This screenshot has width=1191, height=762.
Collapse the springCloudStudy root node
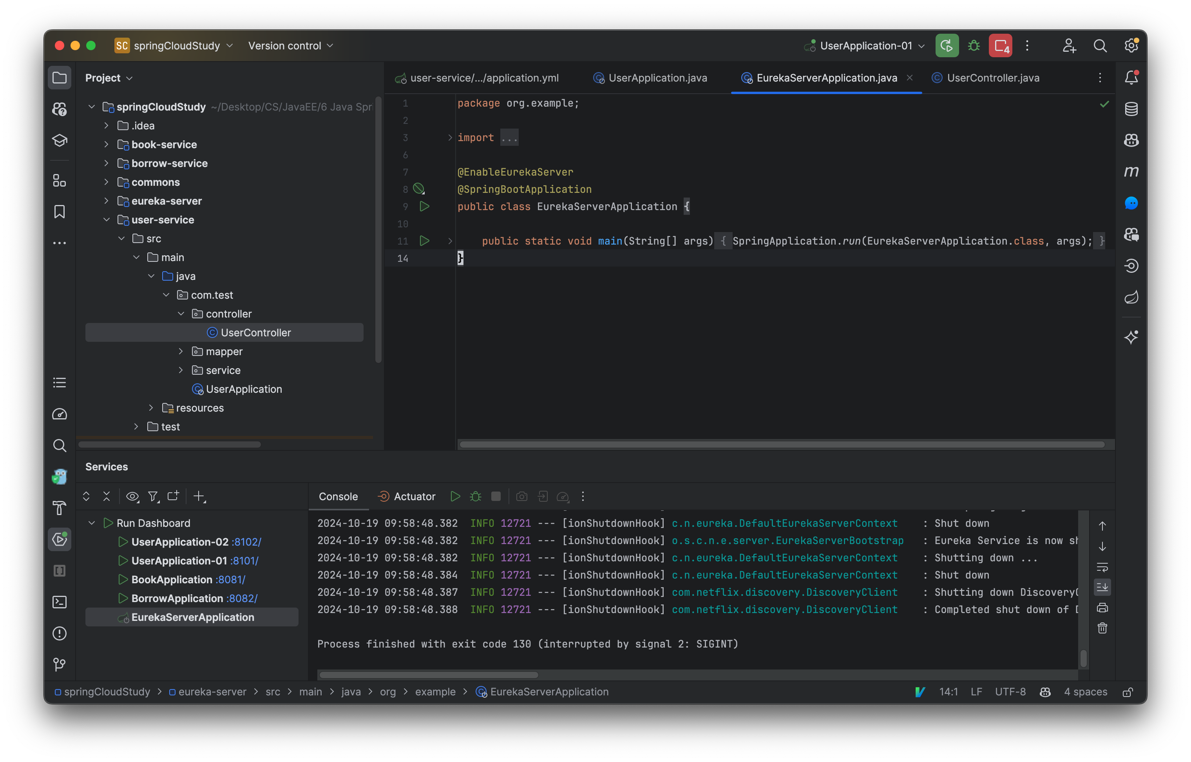[92, 107]
